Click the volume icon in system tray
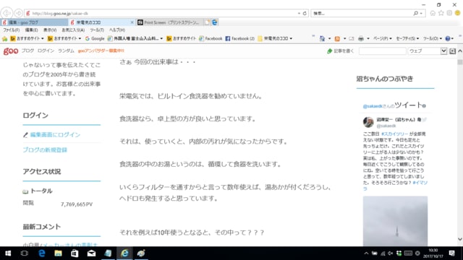Viewport: 463px width, 260px height. (391, 253)
